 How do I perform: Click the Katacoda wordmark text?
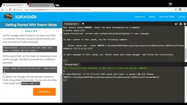[x=26, y=17]
